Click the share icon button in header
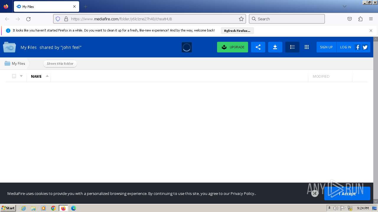 258,47
